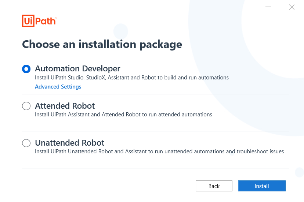Screen dimensions: 304x202
Task: Click the orange Ui box in the logo
Action: coord(28,20)
